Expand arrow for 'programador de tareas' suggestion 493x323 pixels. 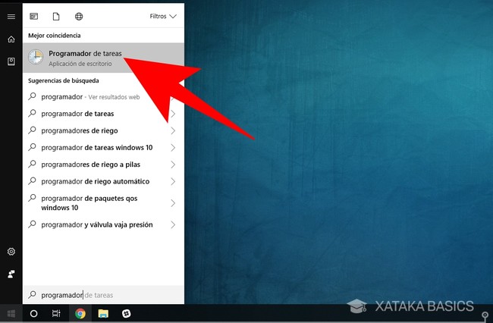pos(173,114)
